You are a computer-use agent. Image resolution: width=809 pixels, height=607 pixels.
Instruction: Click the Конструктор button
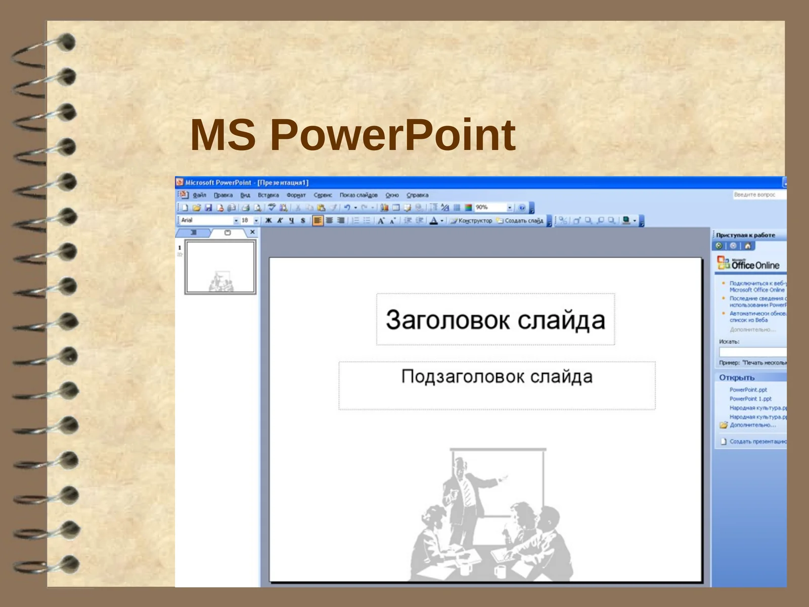[x=471, y=221]
